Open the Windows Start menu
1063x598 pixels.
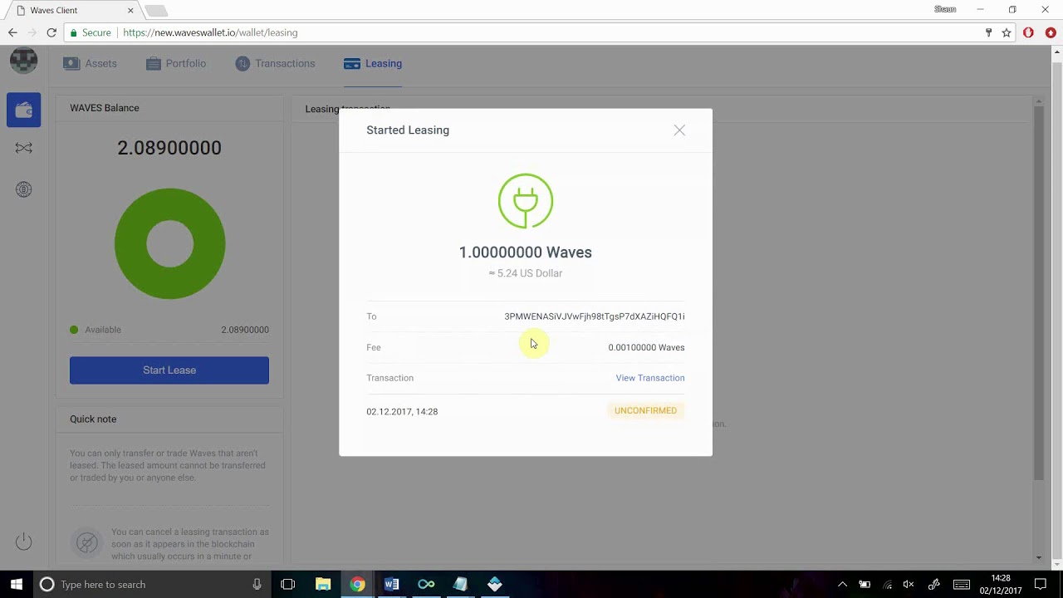point(16,584)
